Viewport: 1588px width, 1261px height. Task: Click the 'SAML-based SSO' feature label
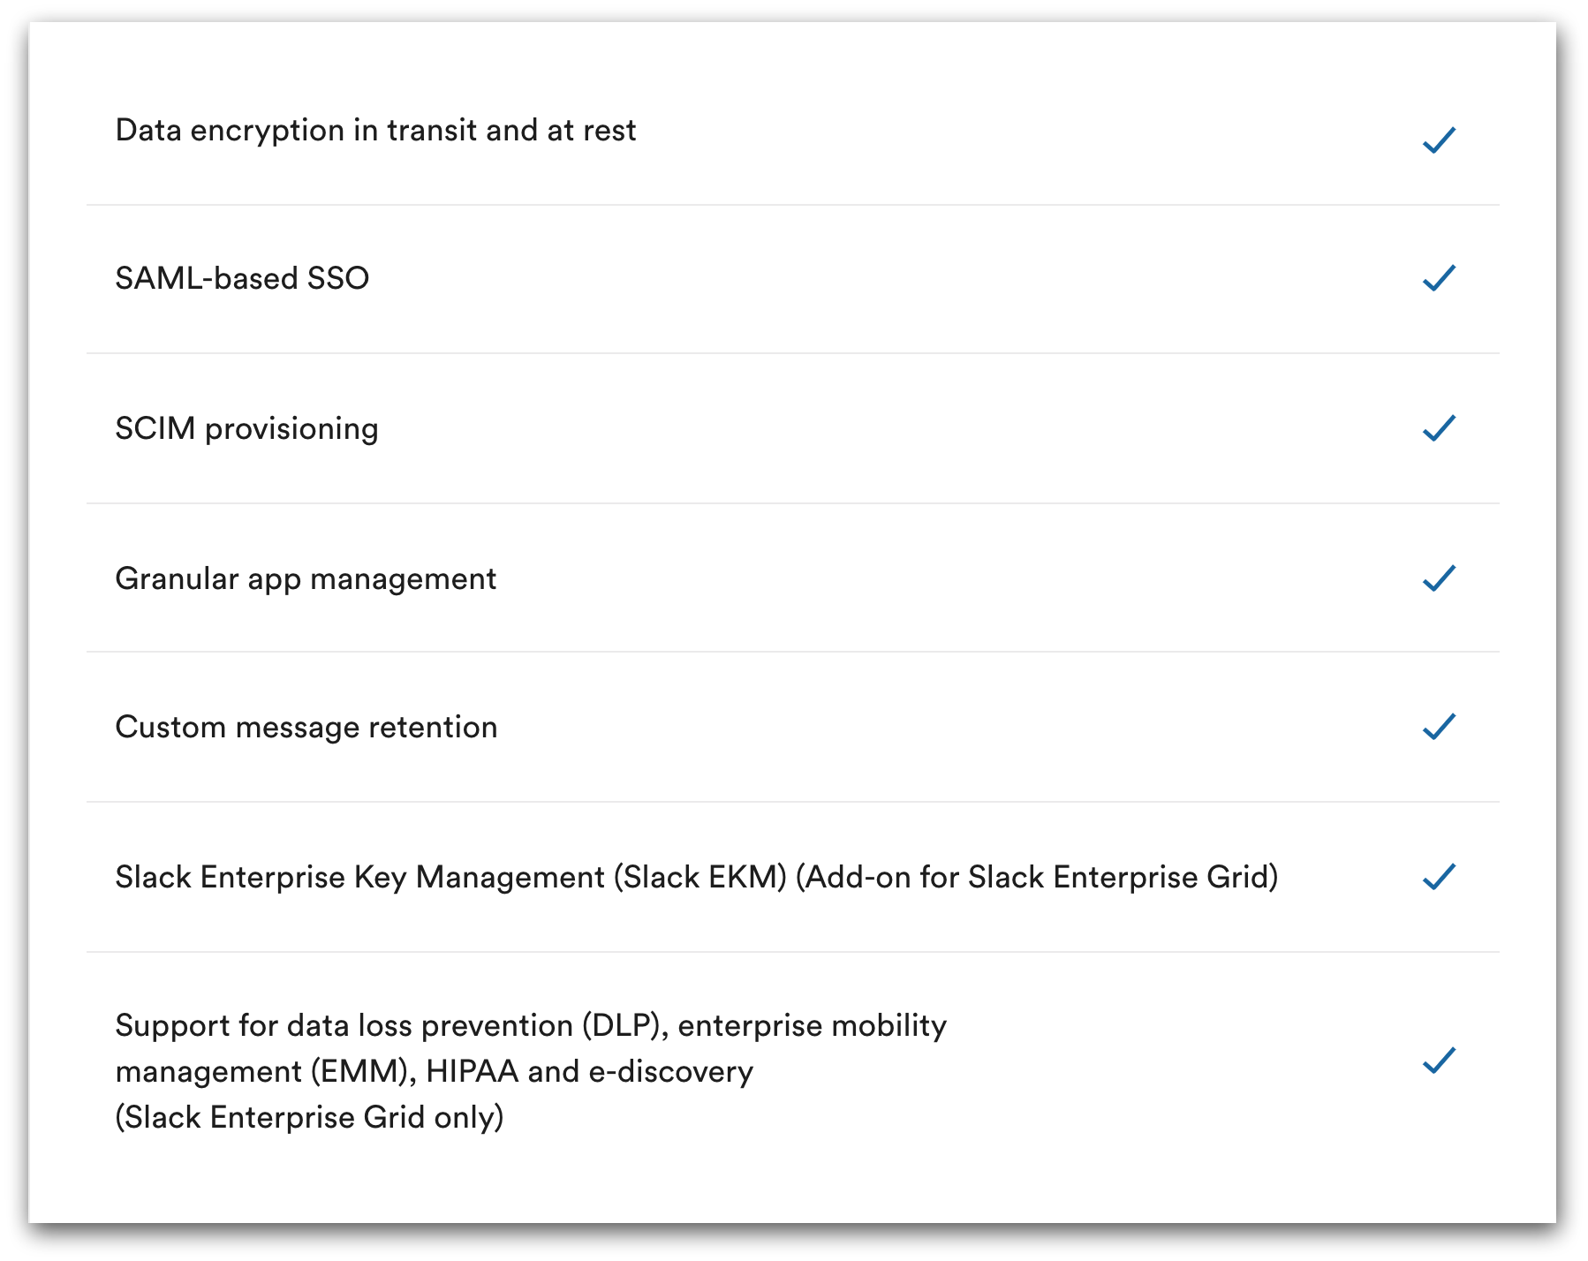click(x=242, y=279)
